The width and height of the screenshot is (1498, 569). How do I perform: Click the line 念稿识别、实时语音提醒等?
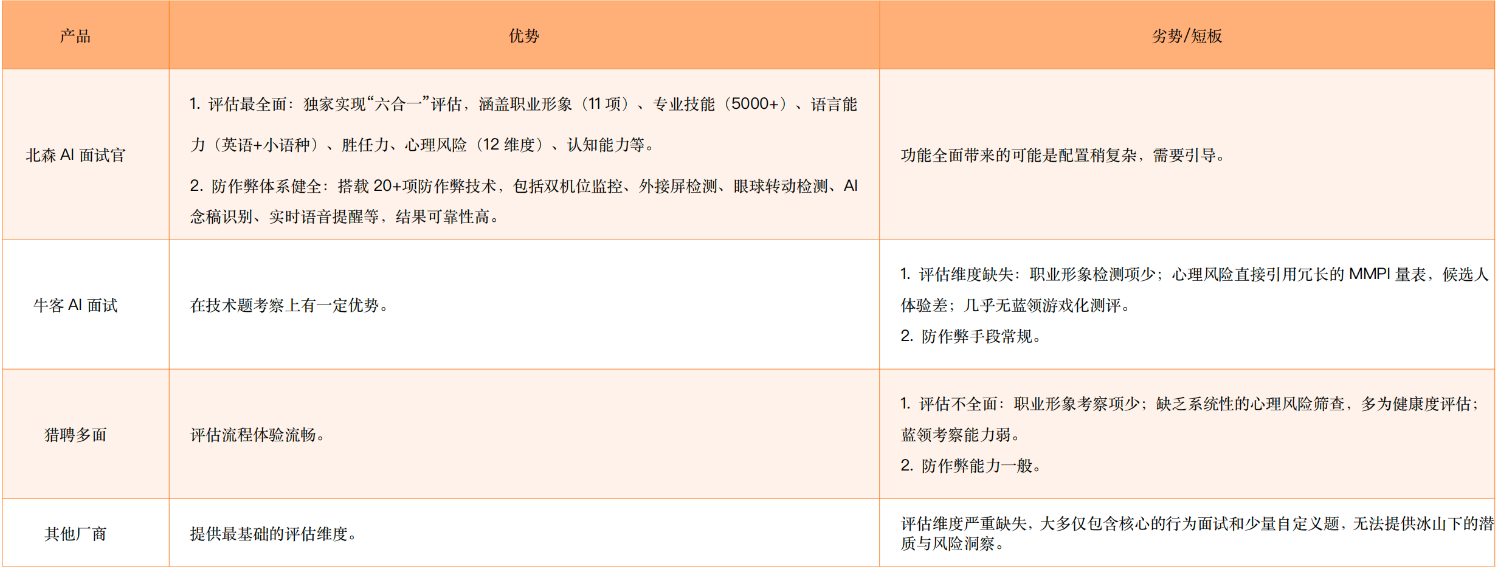pyautogui.click(x=345, y=216)
